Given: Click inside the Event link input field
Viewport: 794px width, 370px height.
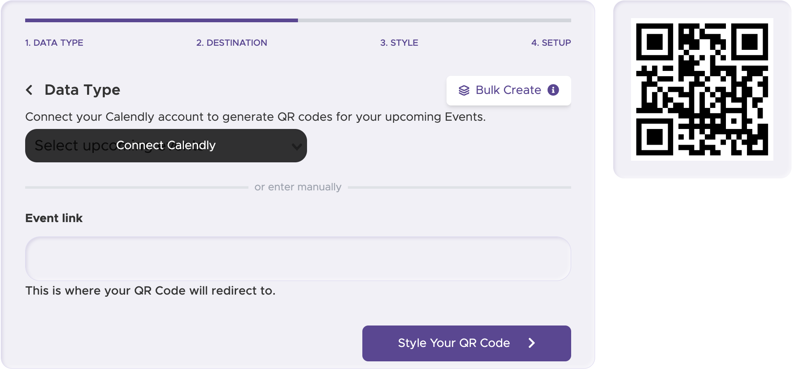Looking at the screenshot, I should pos(298,259).
